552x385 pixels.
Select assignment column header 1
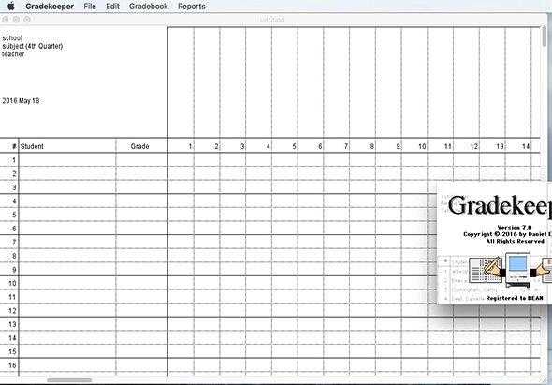coord(181,146)
